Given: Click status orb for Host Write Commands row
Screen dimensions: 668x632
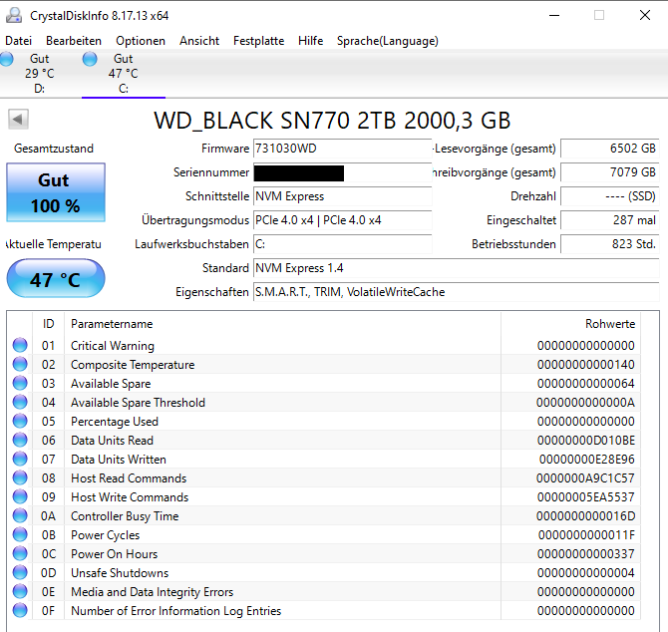Looking at the screenshot, I should point(20,496).
